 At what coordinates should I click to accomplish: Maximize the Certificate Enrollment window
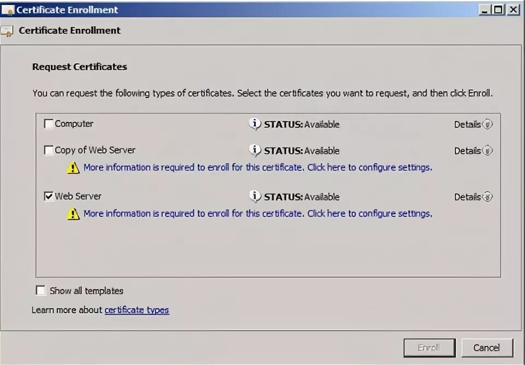pos(498,10)
